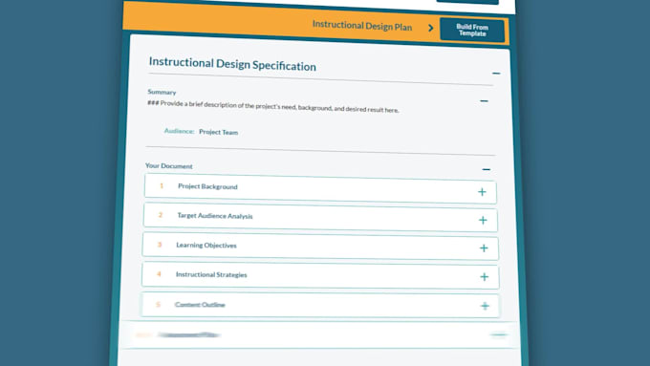This screenshot has height=366, width=650.
Task: Click the summary description placeholder text
Action: pyautogui.click(x=273, y=106)
